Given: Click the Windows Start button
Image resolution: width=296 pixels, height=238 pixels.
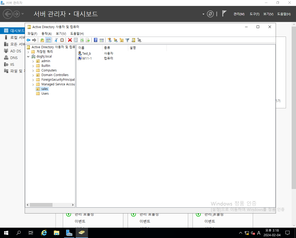Looking at the screenshot, I should (x=6, y=233).
